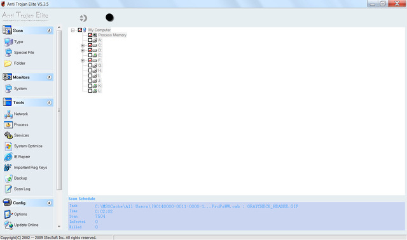Open the Services tool icon
Viewport: 407px width, 240px height.
8,135
